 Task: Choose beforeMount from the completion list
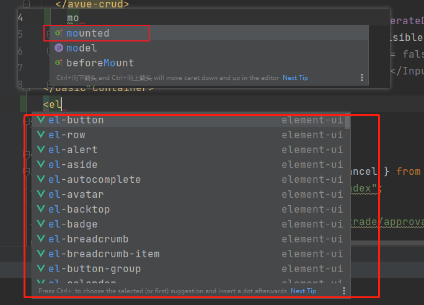click(x=209, y=63)
